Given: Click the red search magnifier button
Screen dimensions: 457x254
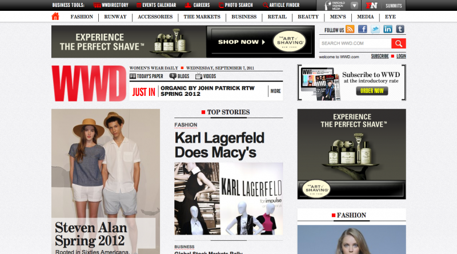Looking at the screenshot, I should click(x=398, y=43).
